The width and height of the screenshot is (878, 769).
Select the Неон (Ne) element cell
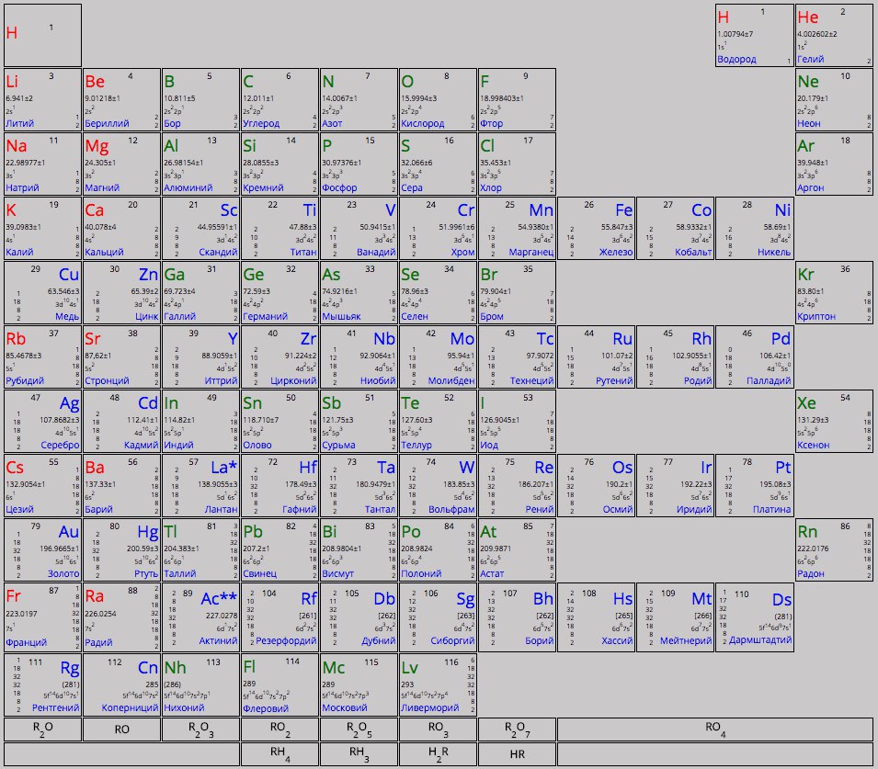tap(833, 99)
